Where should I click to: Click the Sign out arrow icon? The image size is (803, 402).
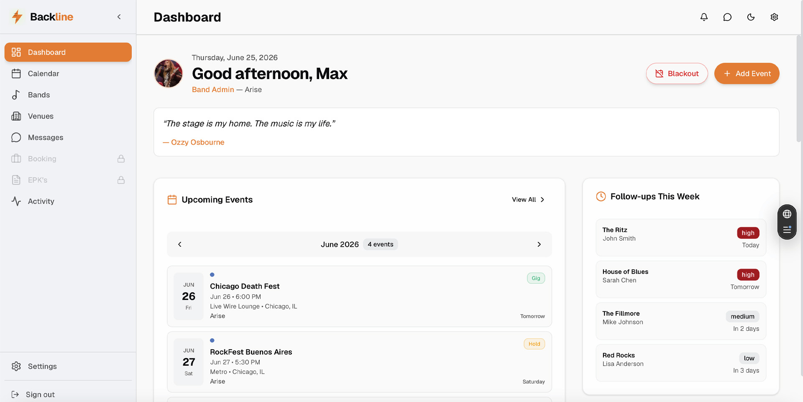coord(15,394)
